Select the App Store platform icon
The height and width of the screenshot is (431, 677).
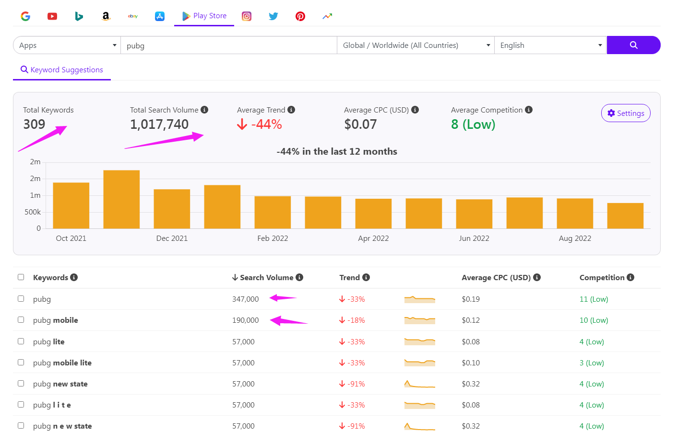coord(160,16)
